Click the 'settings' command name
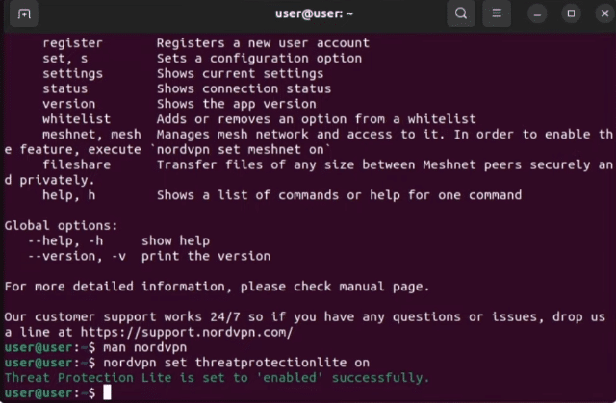Screen dimensions: 616x403 [73, 73]
